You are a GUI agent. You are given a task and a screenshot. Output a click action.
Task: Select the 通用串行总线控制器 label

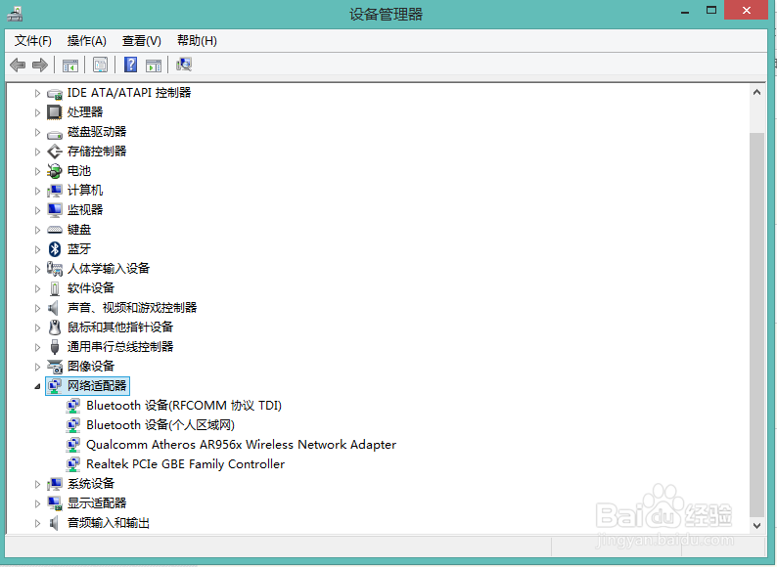point(120,347)
